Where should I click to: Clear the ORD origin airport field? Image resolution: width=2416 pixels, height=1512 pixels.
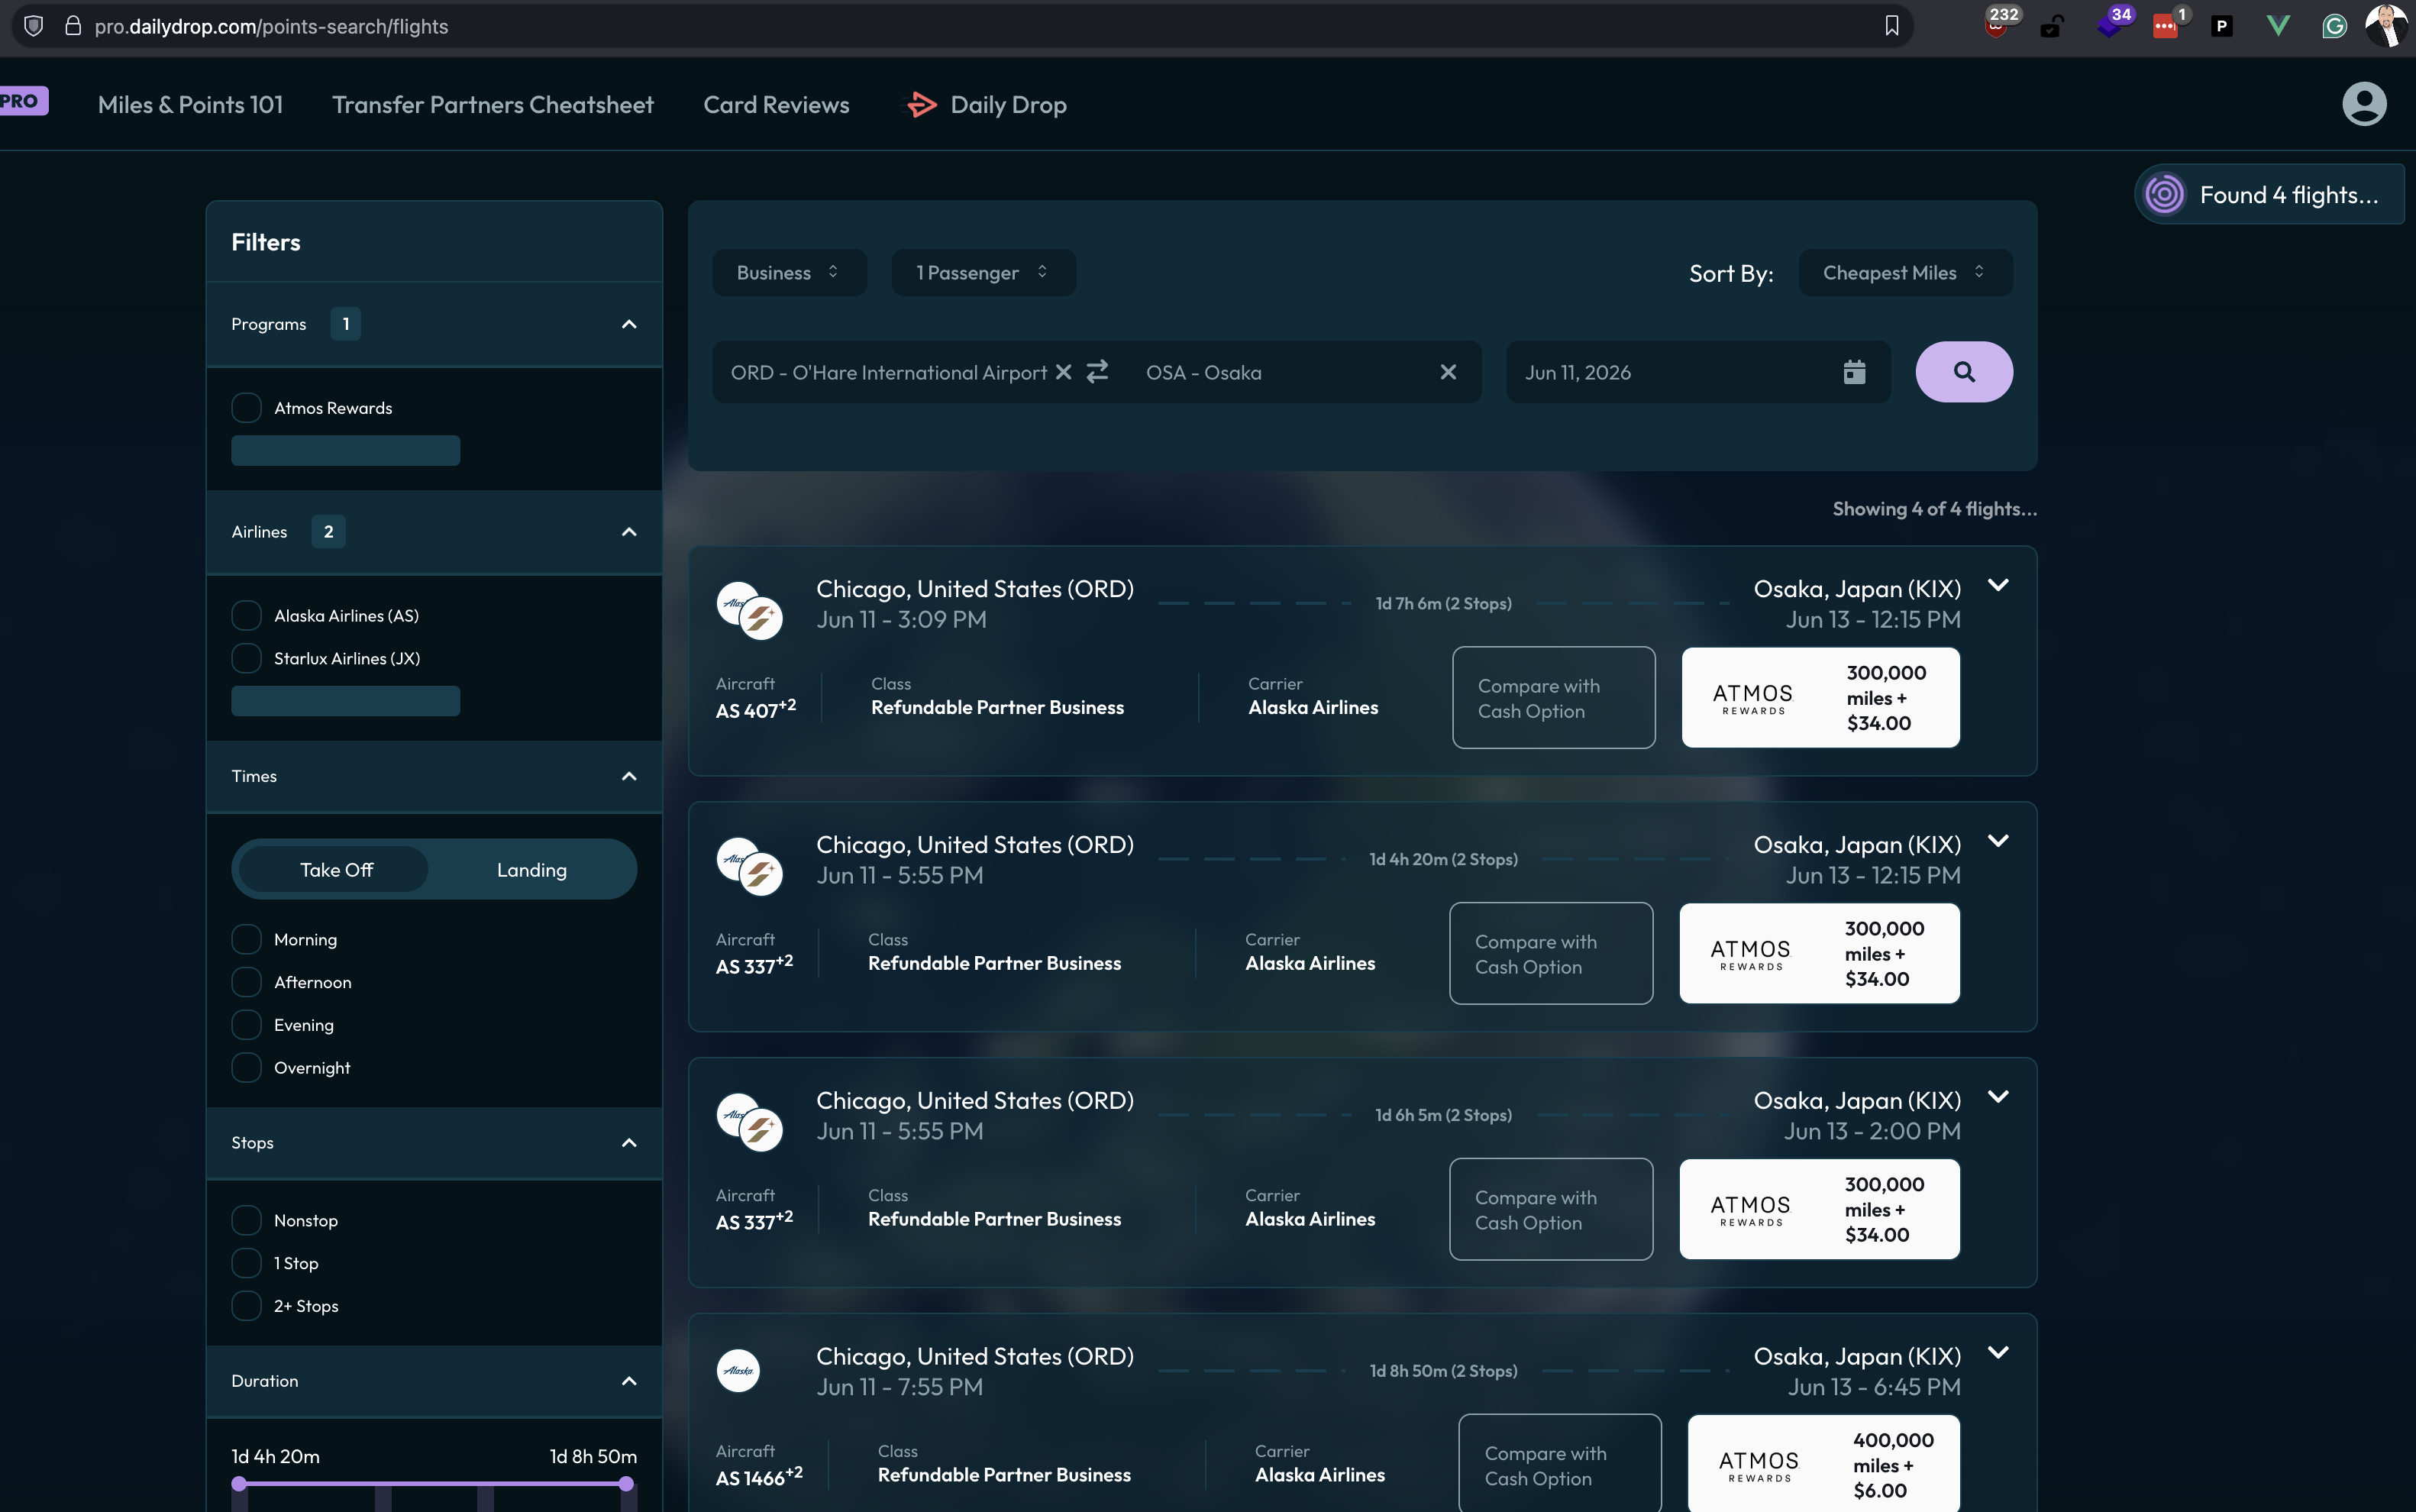coord(1064,372)
